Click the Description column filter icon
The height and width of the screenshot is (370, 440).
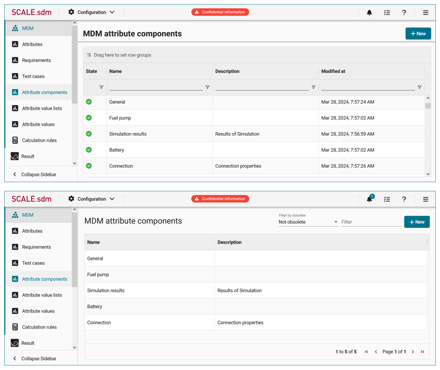click(x=313, y=87)
